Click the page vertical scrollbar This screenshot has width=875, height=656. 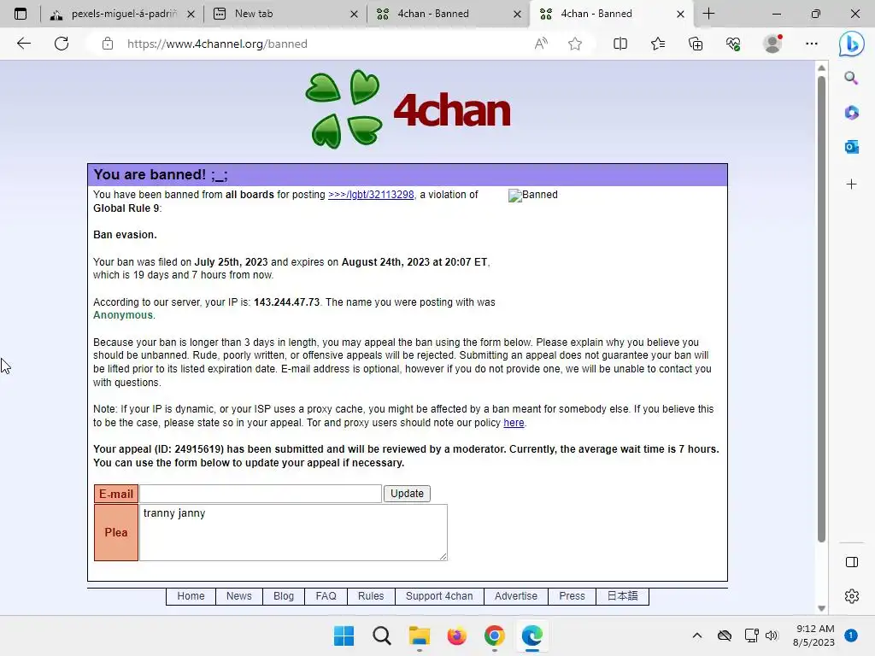click(821, 307)
